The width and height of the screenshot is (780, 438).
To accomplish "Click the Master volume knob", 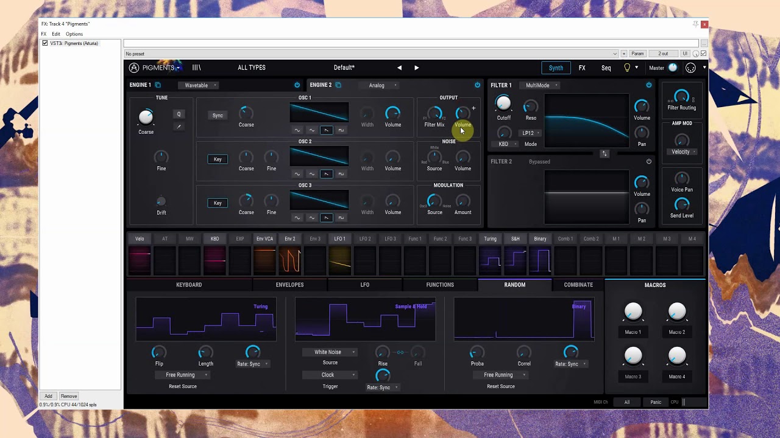I will pos(673,68).
